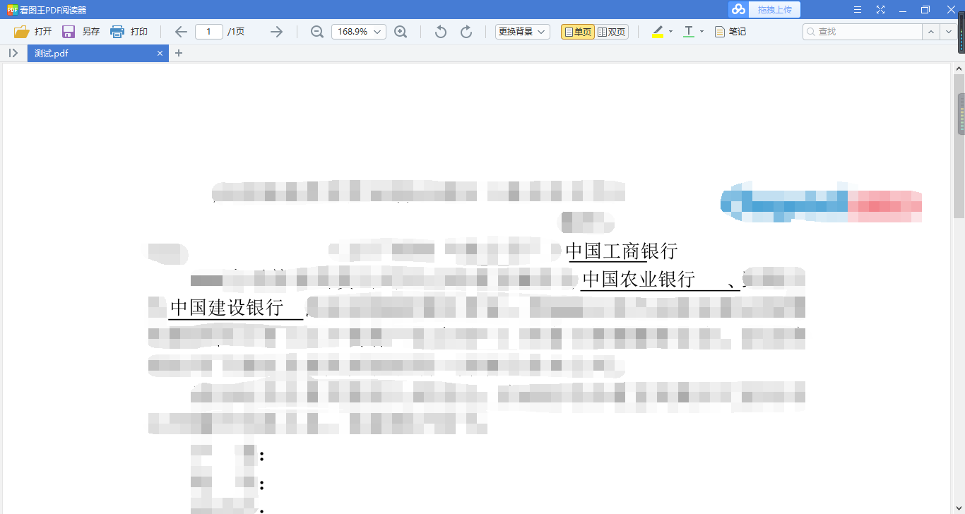Find next search result down arrow
The height and width of the screenshot is (514, 965).
[x=948, y=32]
